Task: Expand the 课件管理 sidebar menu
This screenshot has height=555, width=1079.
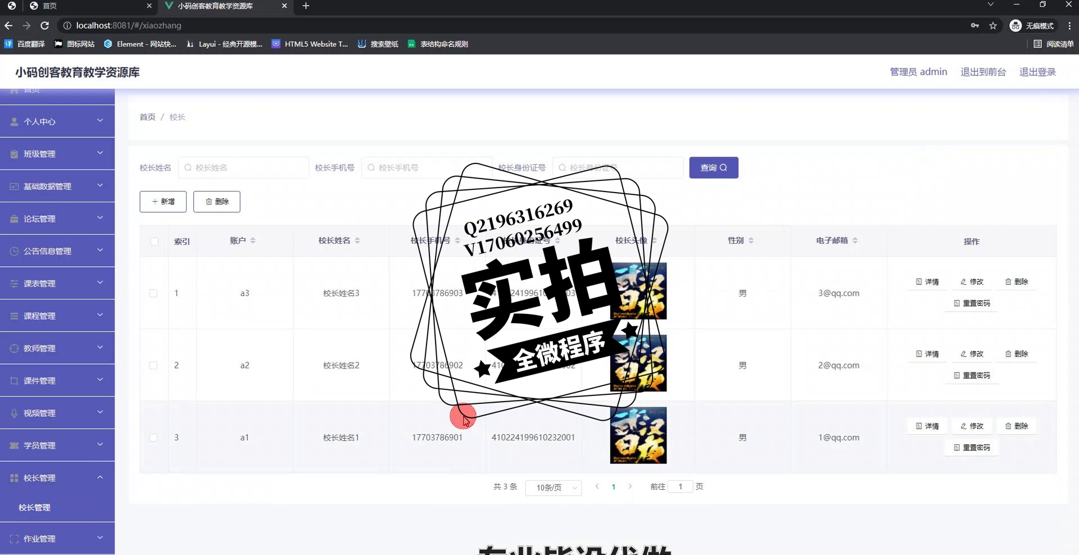Action: click(x=57, y=381)
